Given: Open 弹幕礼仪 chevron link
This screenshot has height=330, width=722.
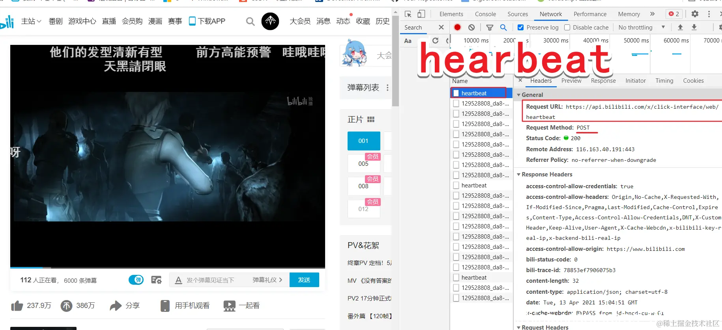Looking at the screenshot, I should pos(267,280).
